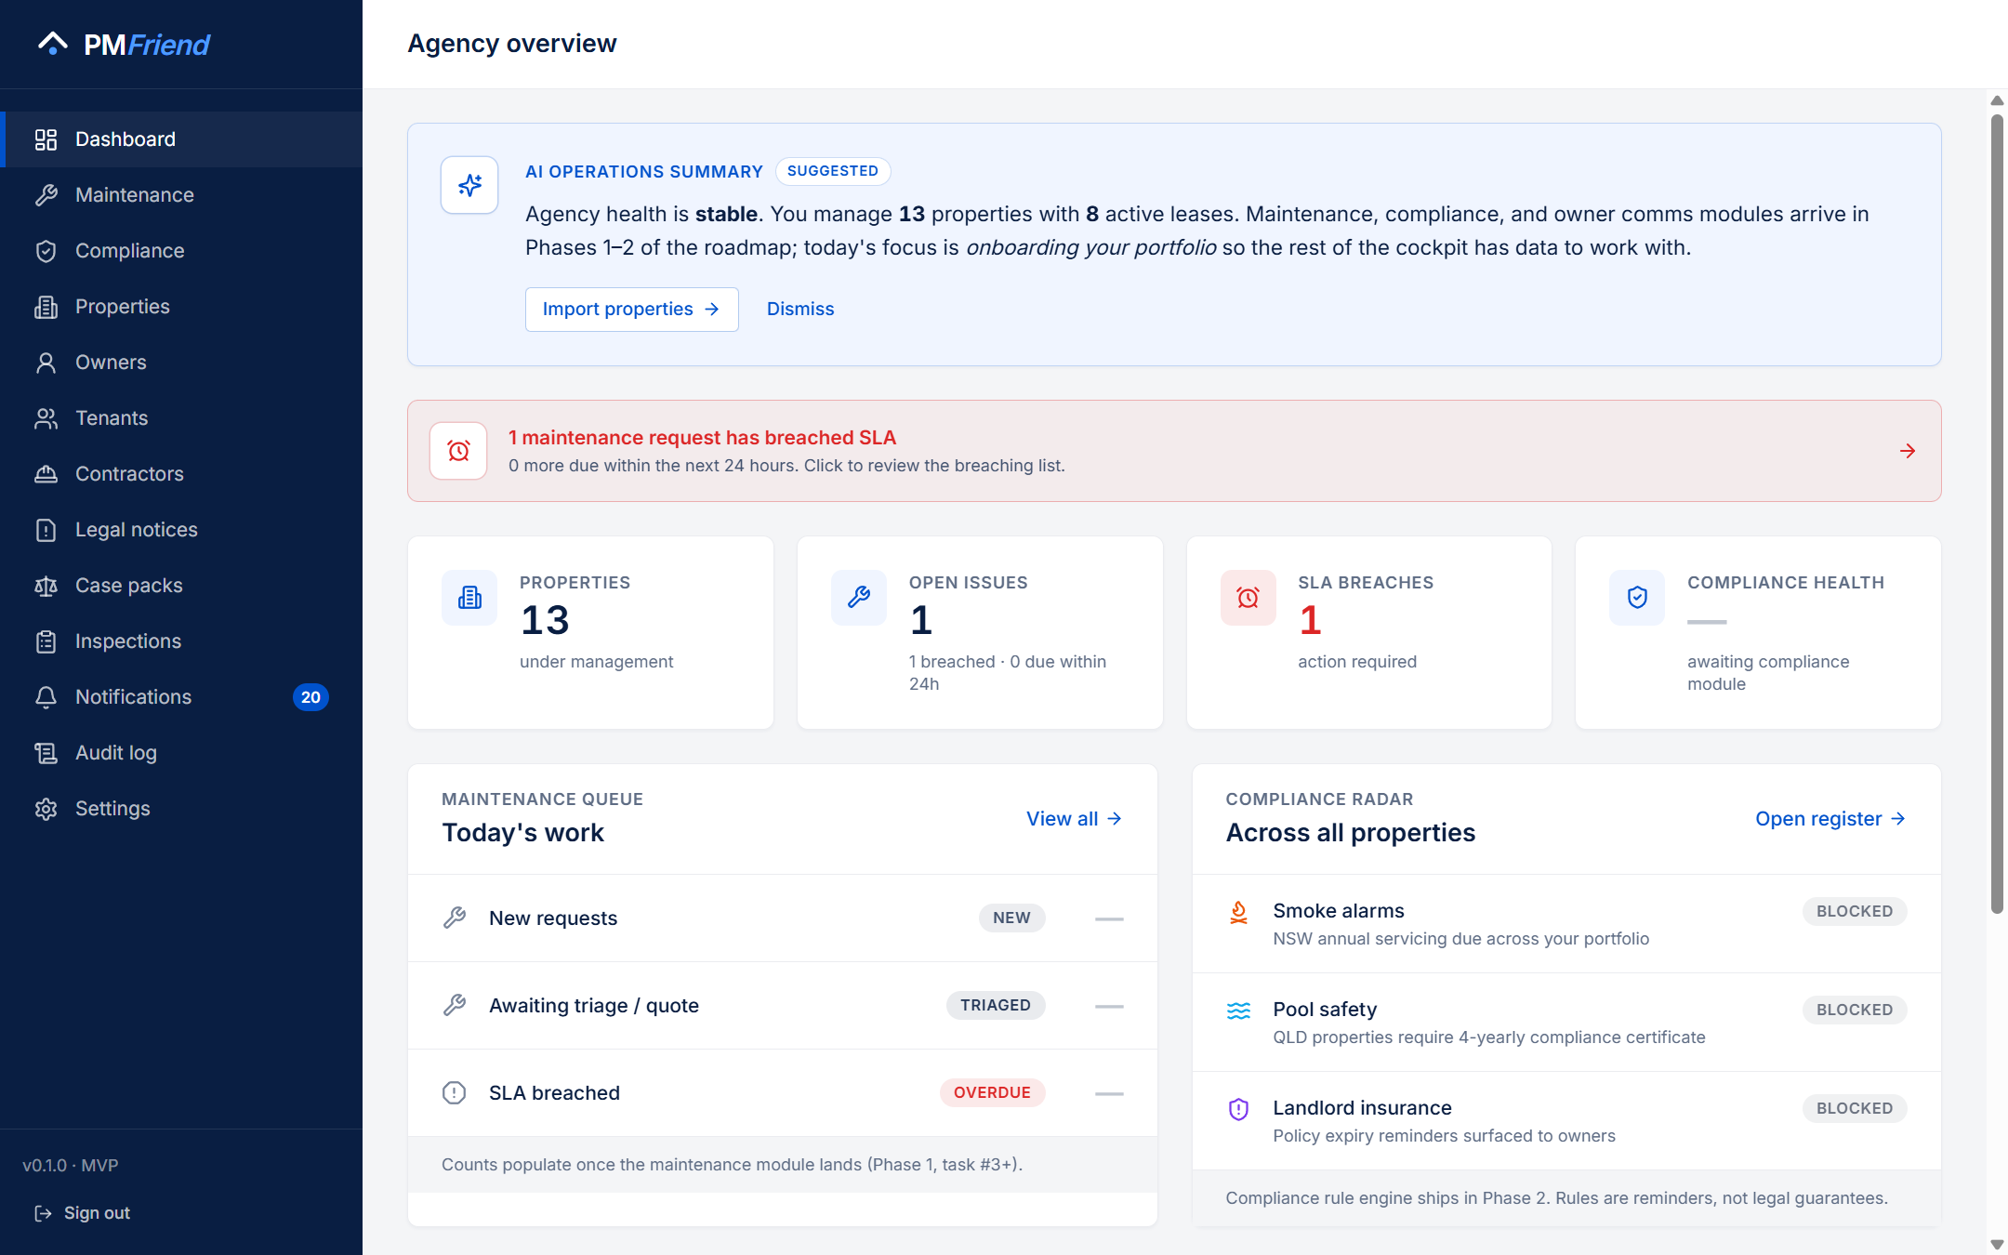This screenshot has height=1255, width=2008.
Task: Go to Compliance in the sidebar
Action: click(181, 251)
